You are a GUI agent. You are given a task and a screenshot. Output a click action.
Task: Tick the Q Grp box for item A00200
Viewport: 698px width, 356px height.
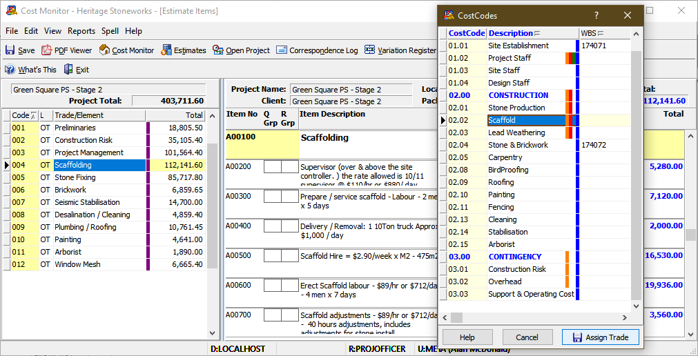click(x=273, y=168)
